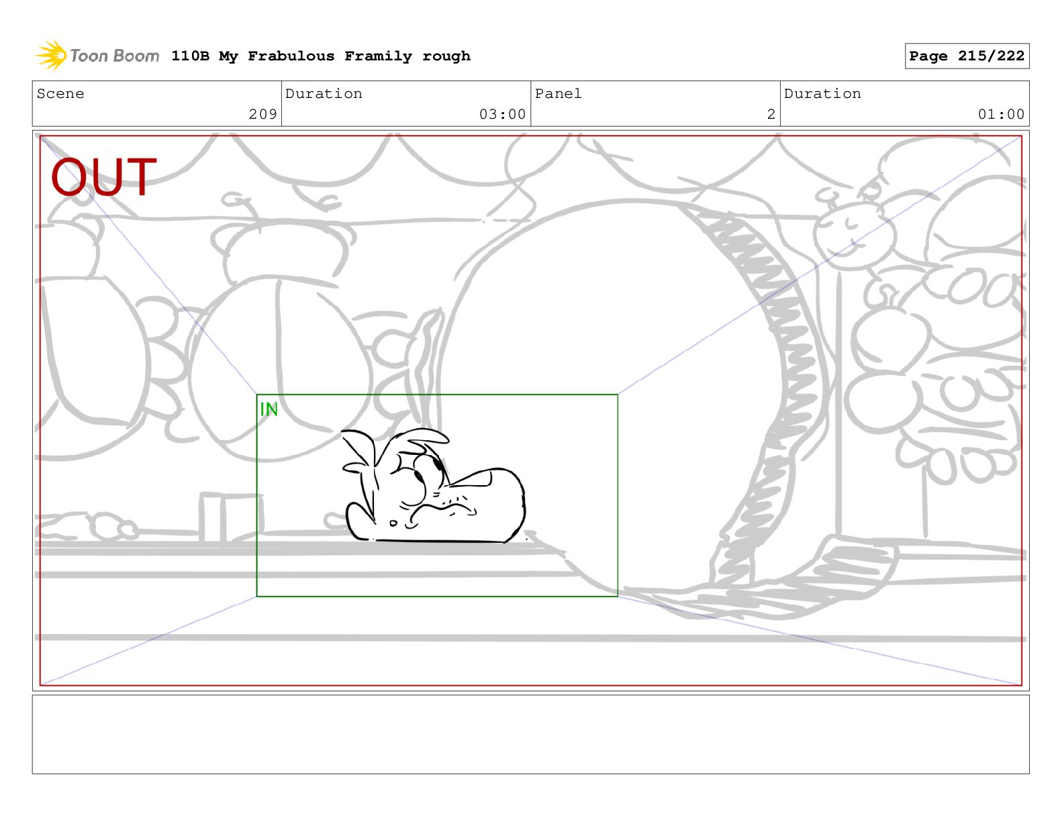
Task: Click the 'Scene' header label
Action: (60, 94)
